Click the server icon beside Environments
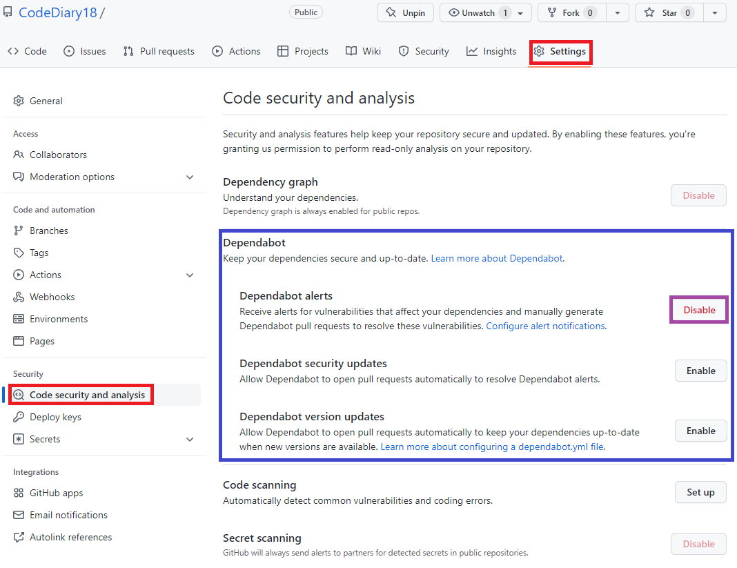Viewport: 737px width, 568px height. click(19, 319)
